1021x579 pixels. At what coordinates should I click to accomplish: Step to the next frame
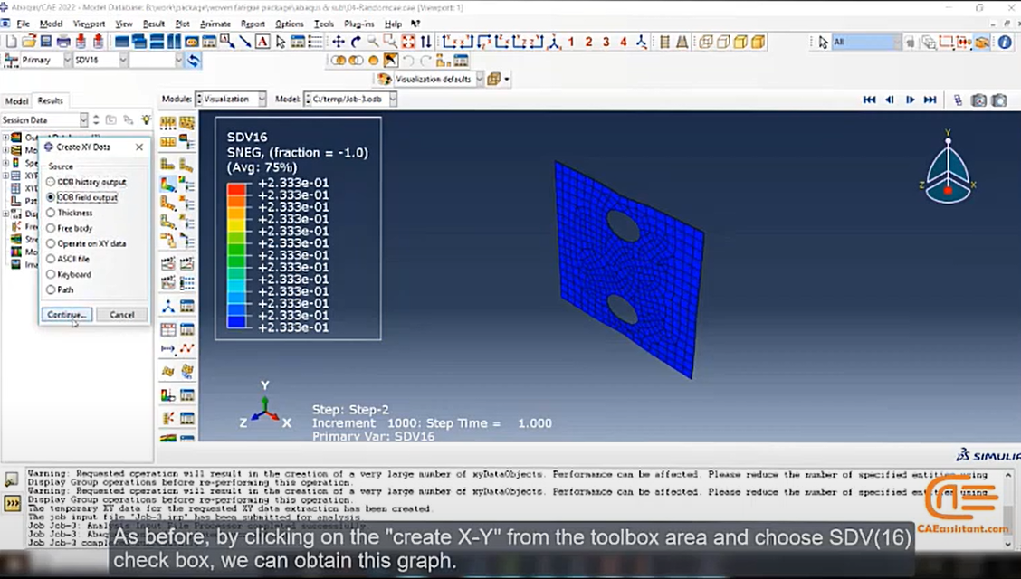(x=910, y=100)
